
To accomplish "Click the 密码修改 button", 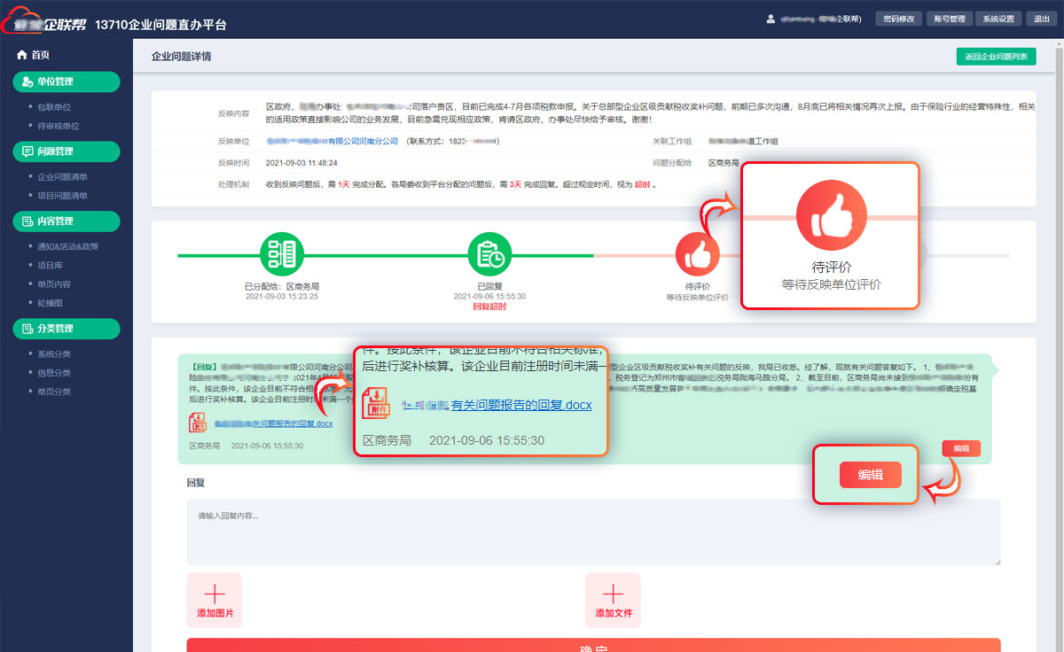I will 898,19.
